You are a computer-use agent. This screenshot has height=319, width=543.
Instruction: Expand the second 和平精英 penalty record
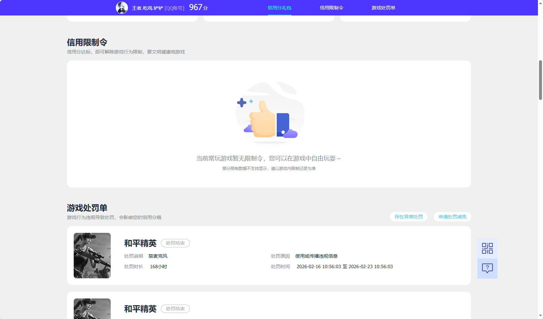click(140, 309)
